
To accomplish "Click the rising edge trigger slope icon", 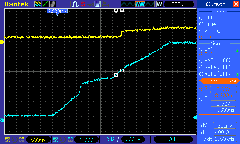I will [118, 139].
